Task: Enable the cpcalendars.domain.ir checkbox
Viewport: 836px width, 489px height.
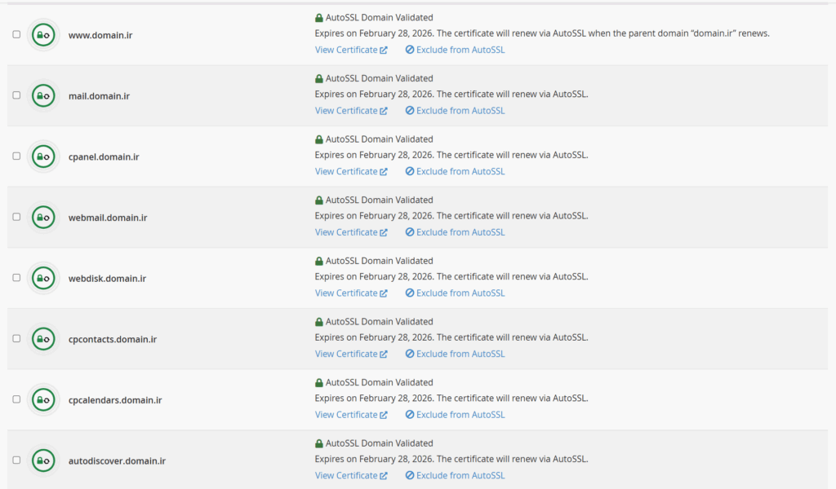Action: [16, 399]
